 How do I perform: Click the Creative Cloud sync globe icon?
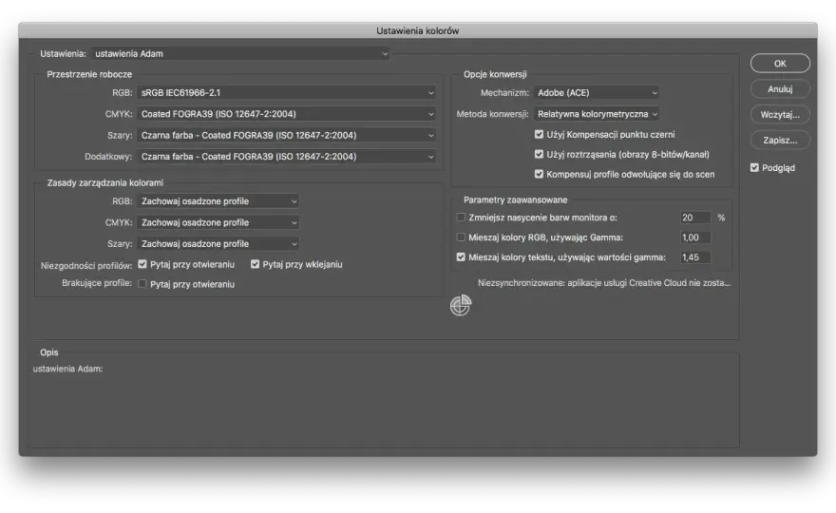[x=461, y=306]
